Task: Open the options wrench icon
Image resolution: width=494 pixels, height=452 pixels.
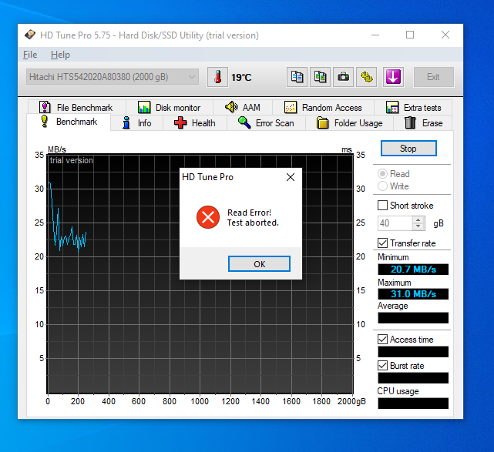Action: point(367,77)
